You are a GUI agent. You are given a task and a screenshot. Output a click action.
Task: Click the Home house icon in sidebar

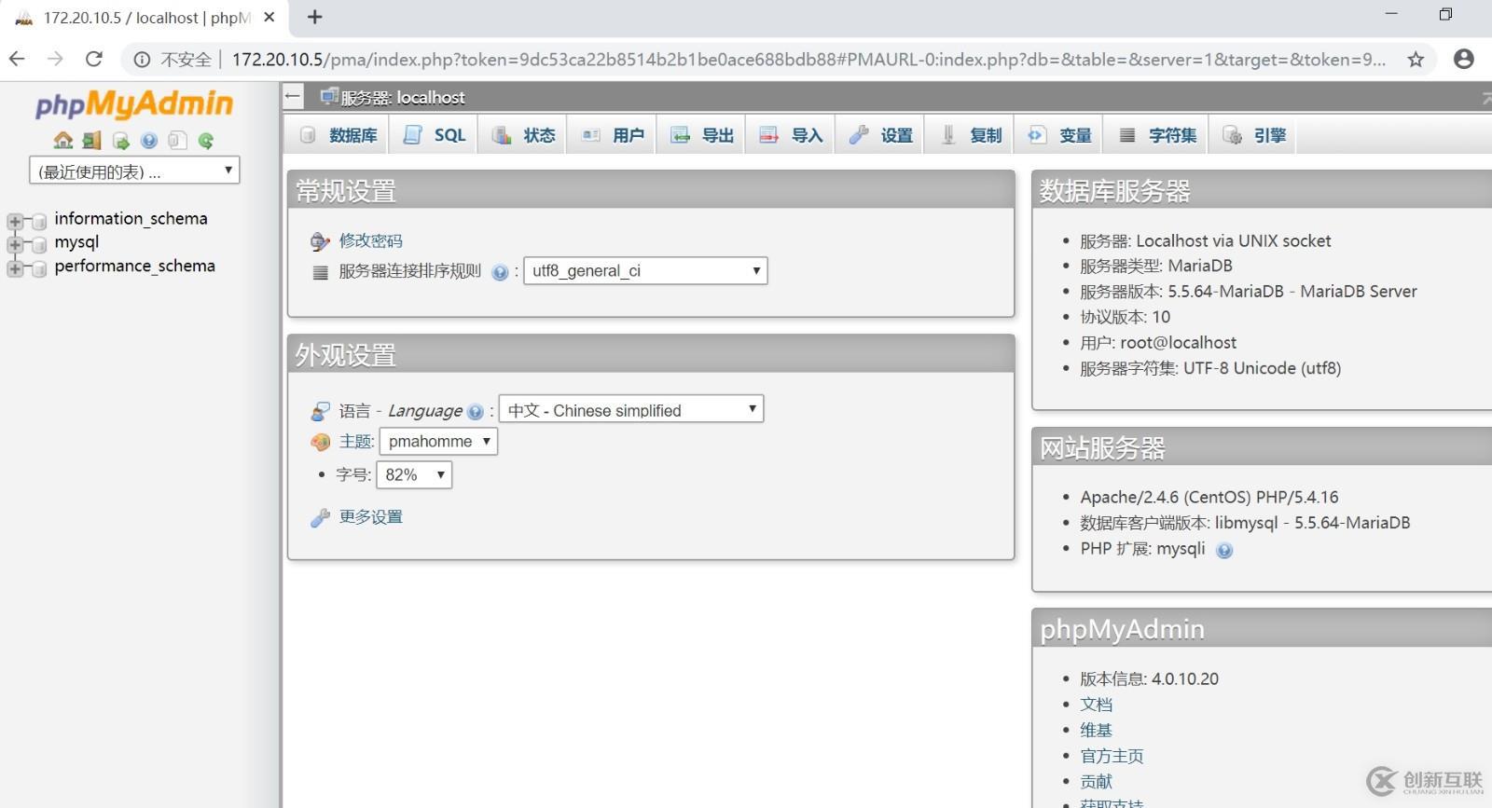point(63,141)
